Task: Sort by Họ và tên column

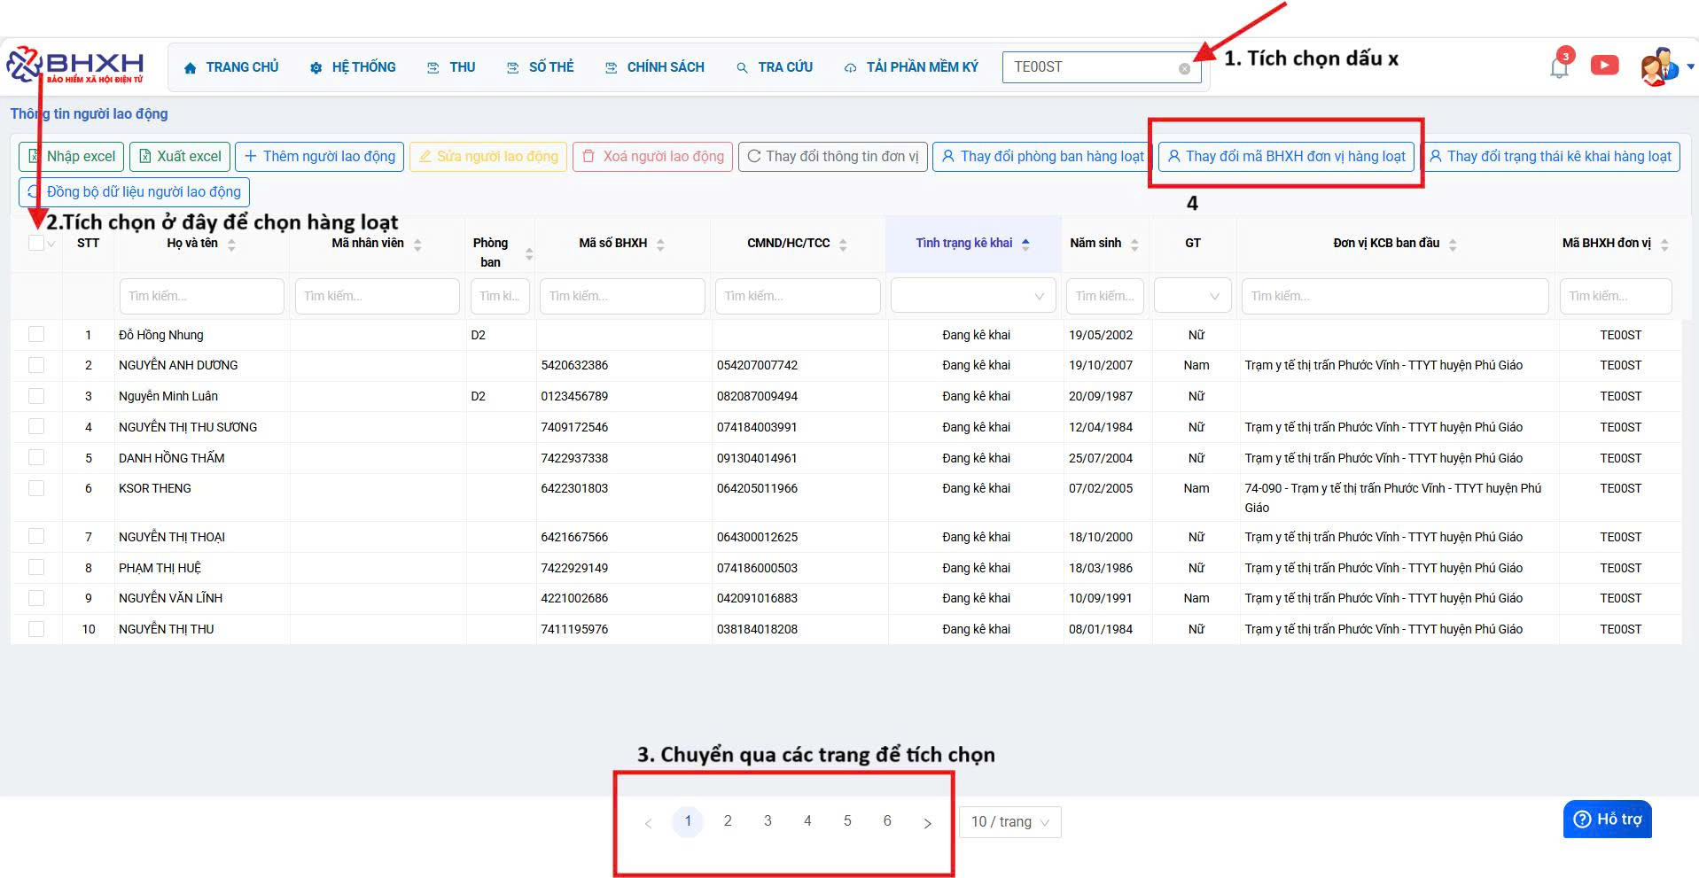Action: 231,245
